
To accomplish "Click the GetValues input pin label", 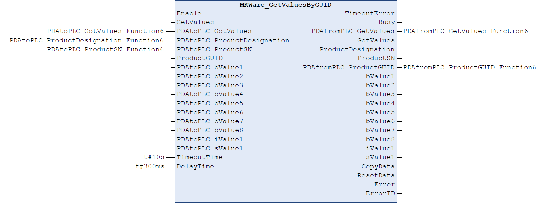I will pos(195,22).
